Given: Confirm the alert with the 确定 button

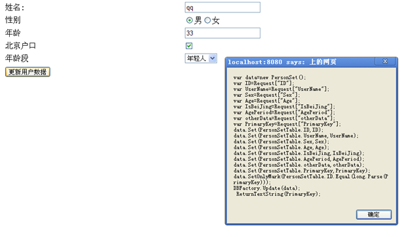Looking at the screenshot, I should 373,215.
